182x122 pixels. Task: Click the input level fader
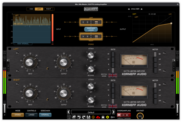click(5, 104)
